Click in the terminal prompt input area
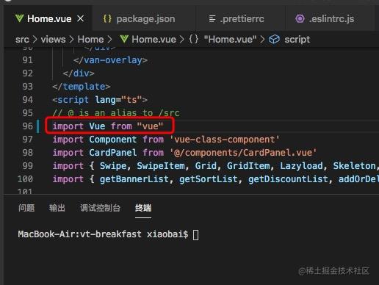 point(195,234)
